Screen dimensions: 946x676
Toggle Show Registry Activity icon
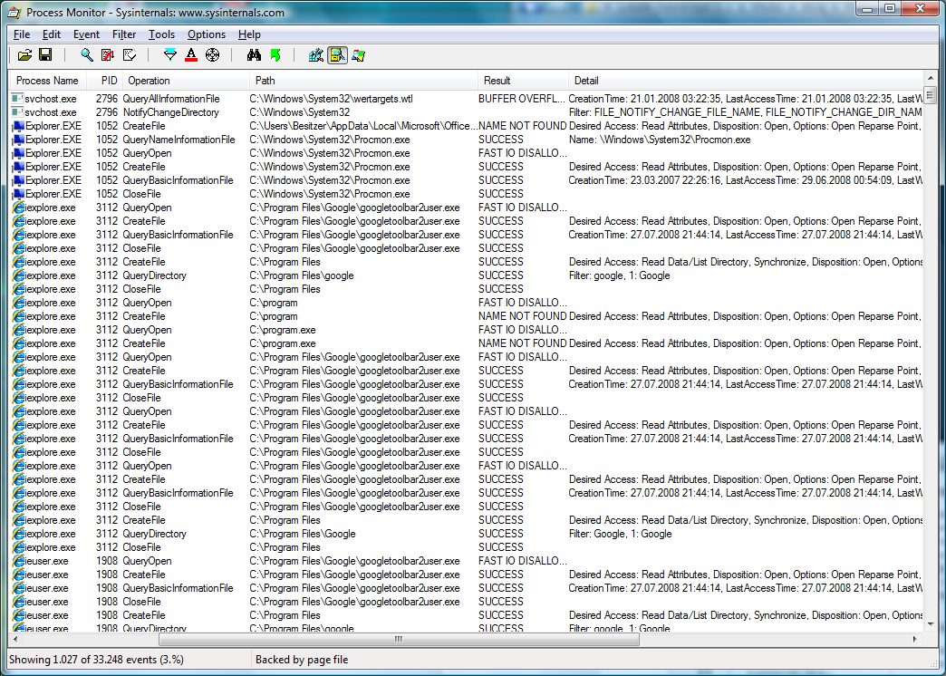tap(316, 55)
